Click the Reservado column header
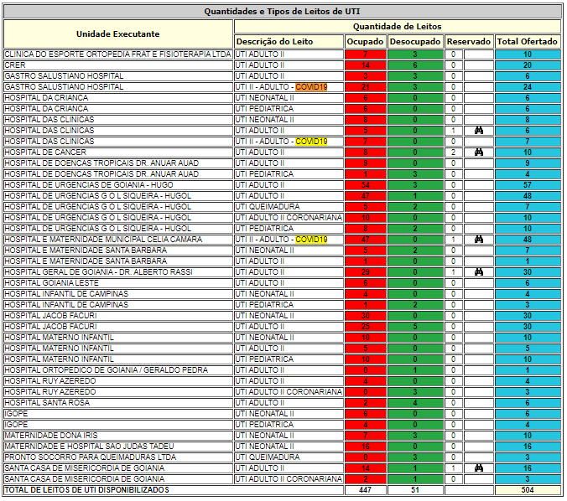Viewport: 567px width, 501px height. click(468, 41)
